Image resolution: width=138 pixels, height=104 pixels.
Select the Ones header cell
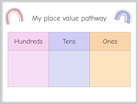point(110,41)
